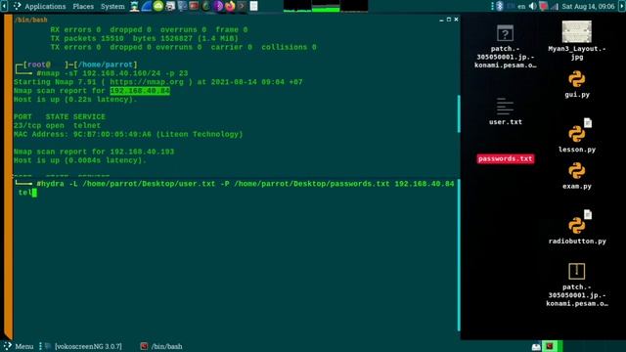Click the '23/tcp open telnet' line

click(57, 126)
